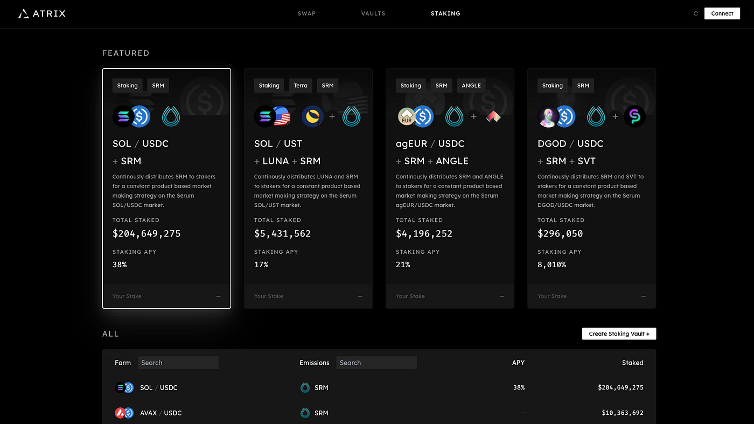Click the 21% staking APY value
This screenshot has height=424, width=754.
click(403, 265)
